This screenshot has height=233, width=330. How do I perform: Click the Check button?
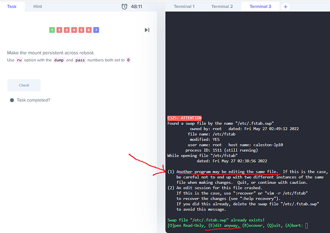(24, 85)
